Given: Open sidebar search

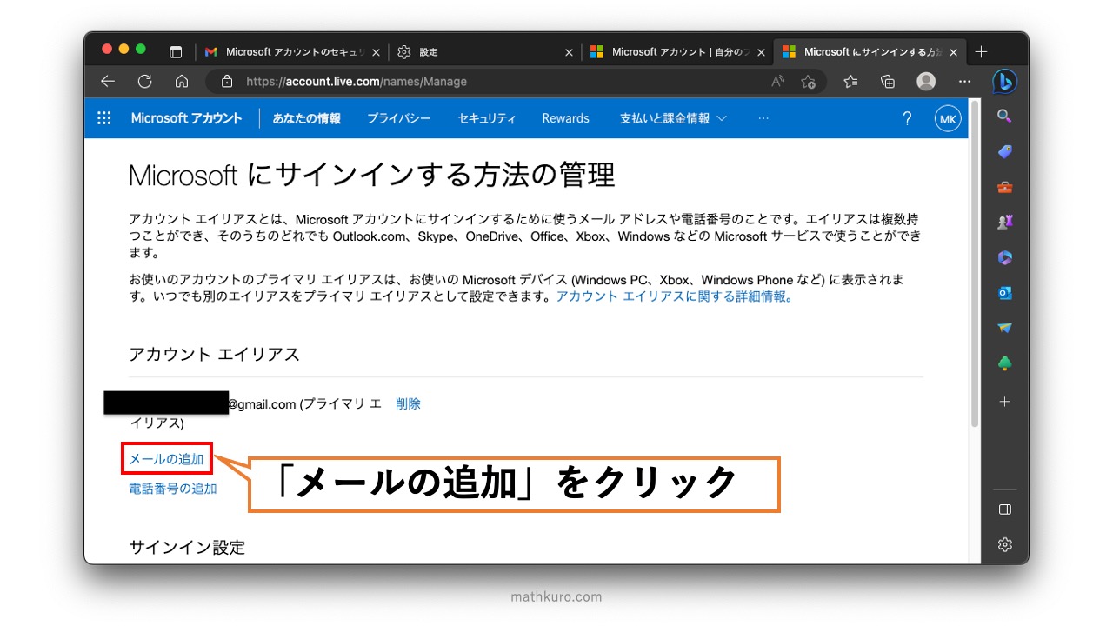Looking at the screenshot, I should tap(1004, 116).
